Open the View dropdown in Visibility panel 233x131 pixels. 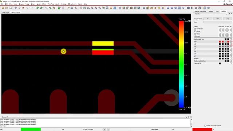tap(218, 22)
